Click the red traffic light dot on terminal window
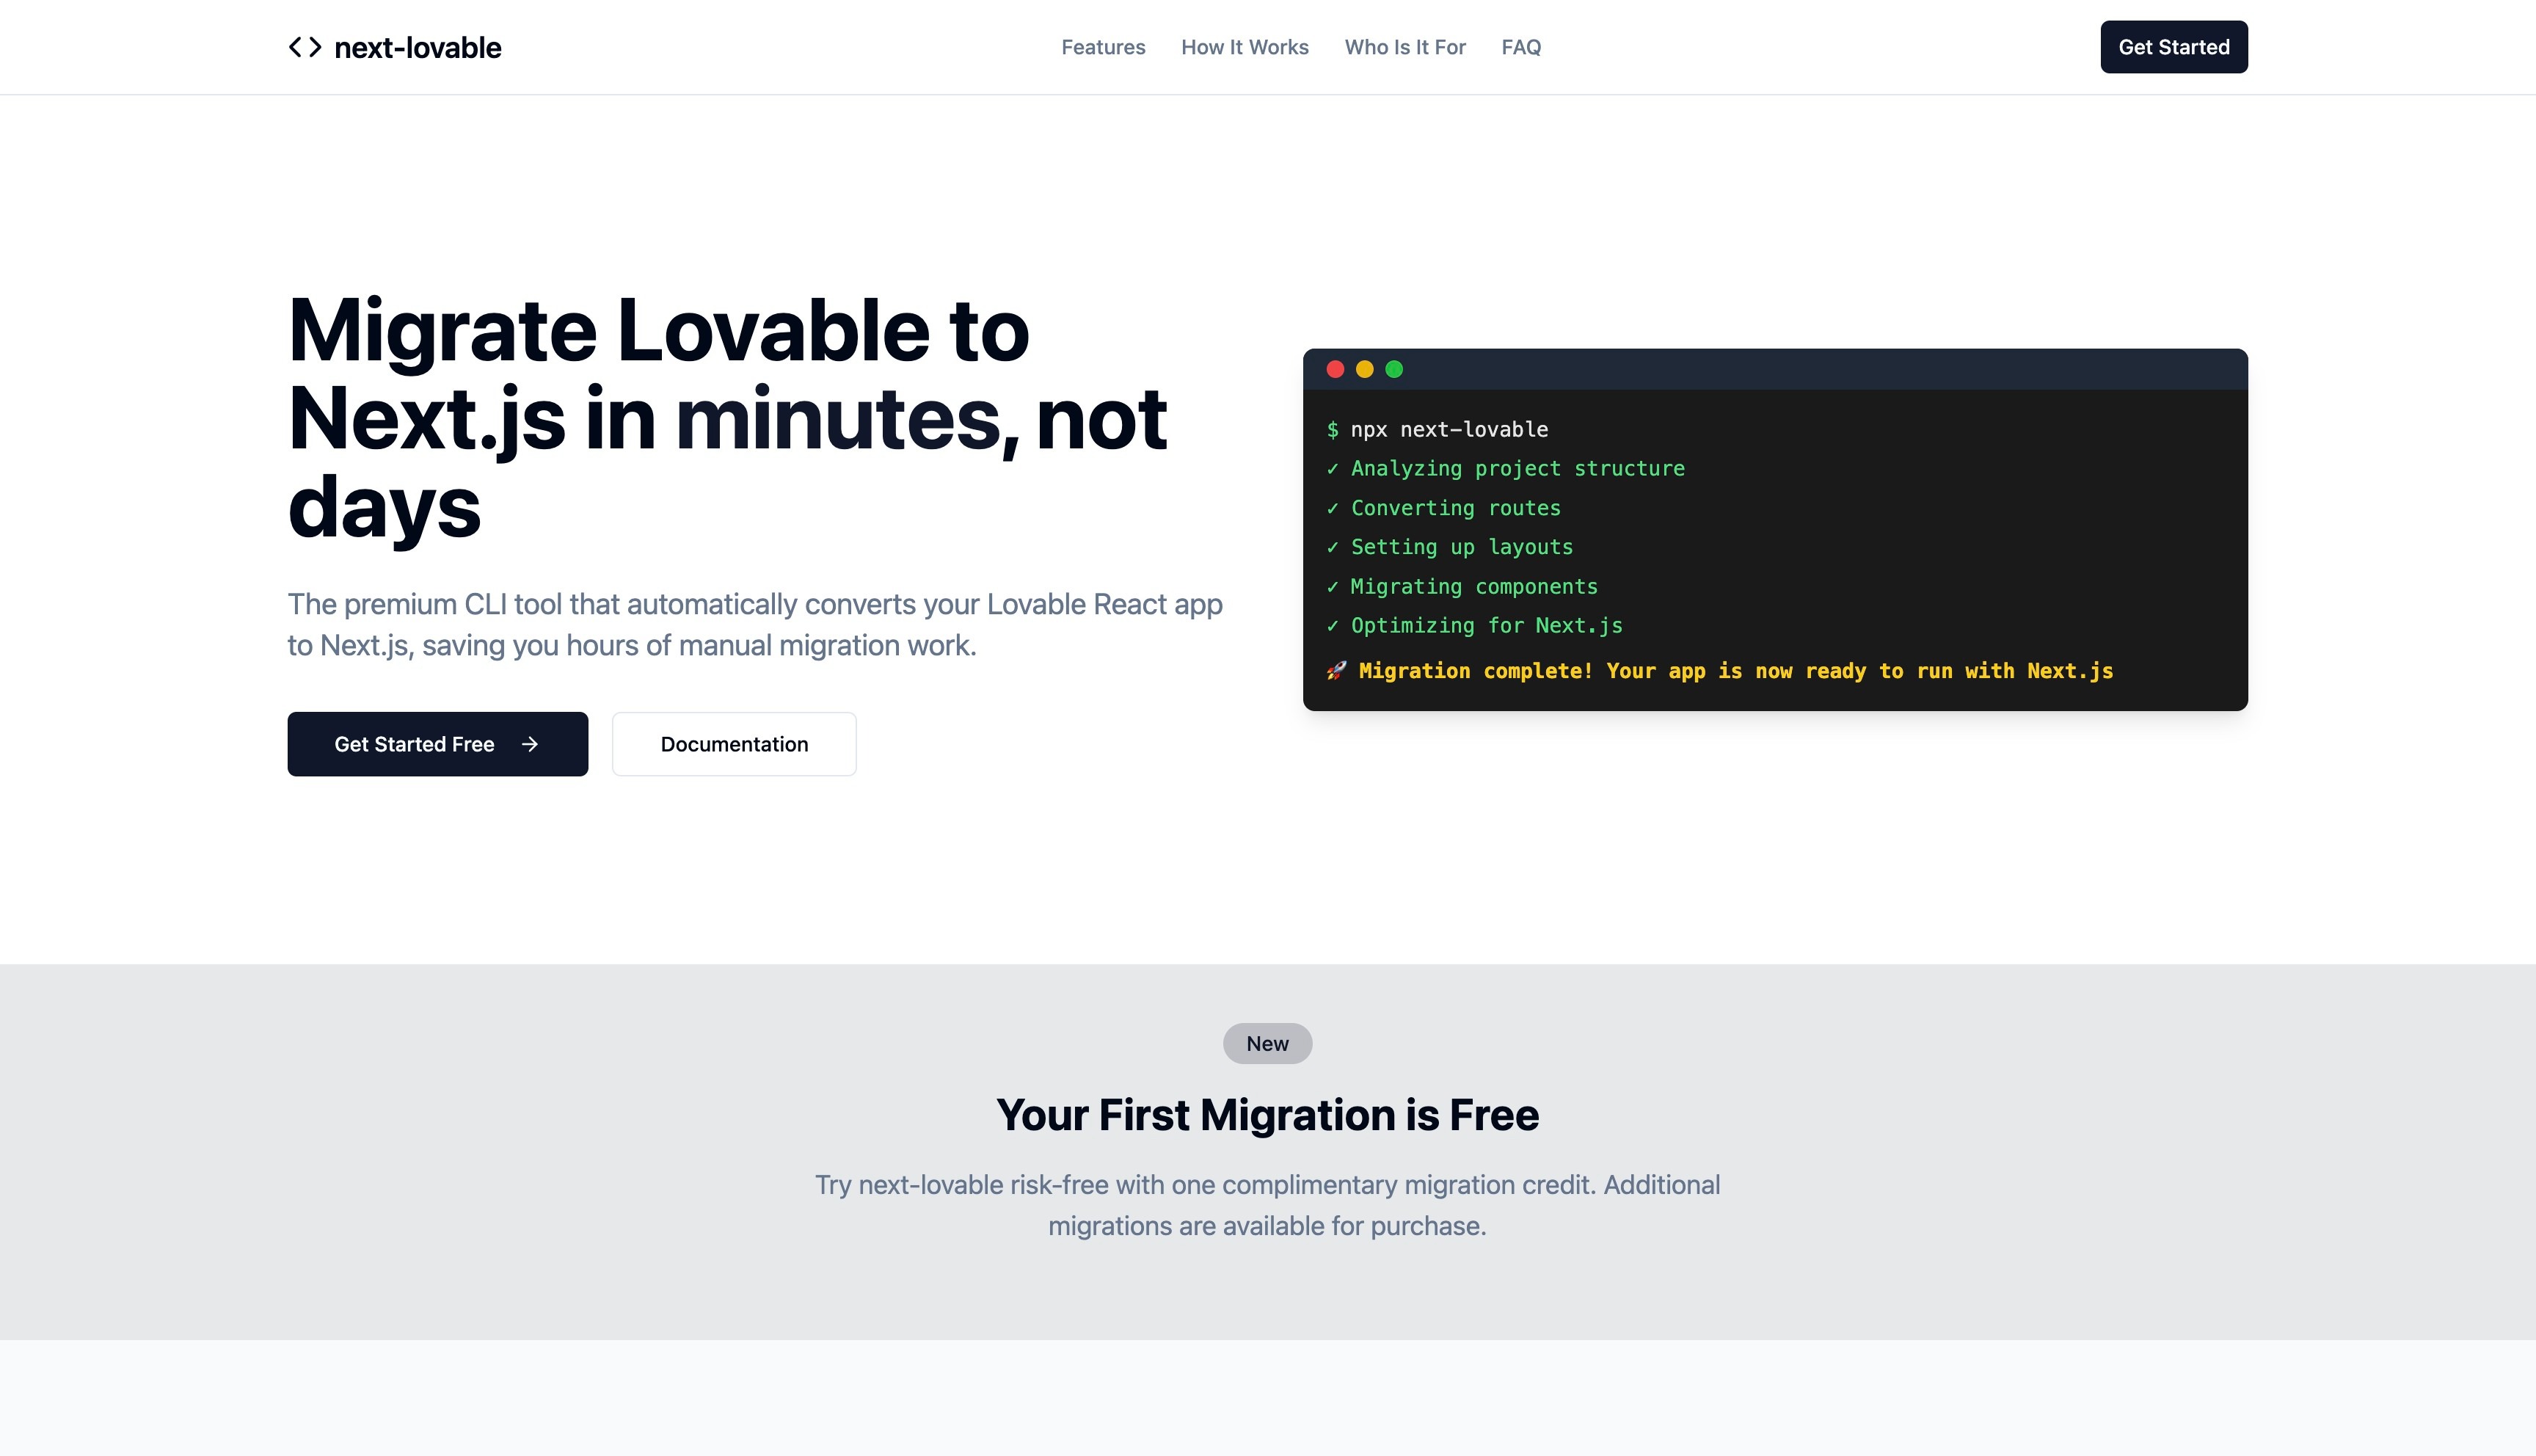The height and width of the screenshot is (1456, 2536). pos(1336,369)
